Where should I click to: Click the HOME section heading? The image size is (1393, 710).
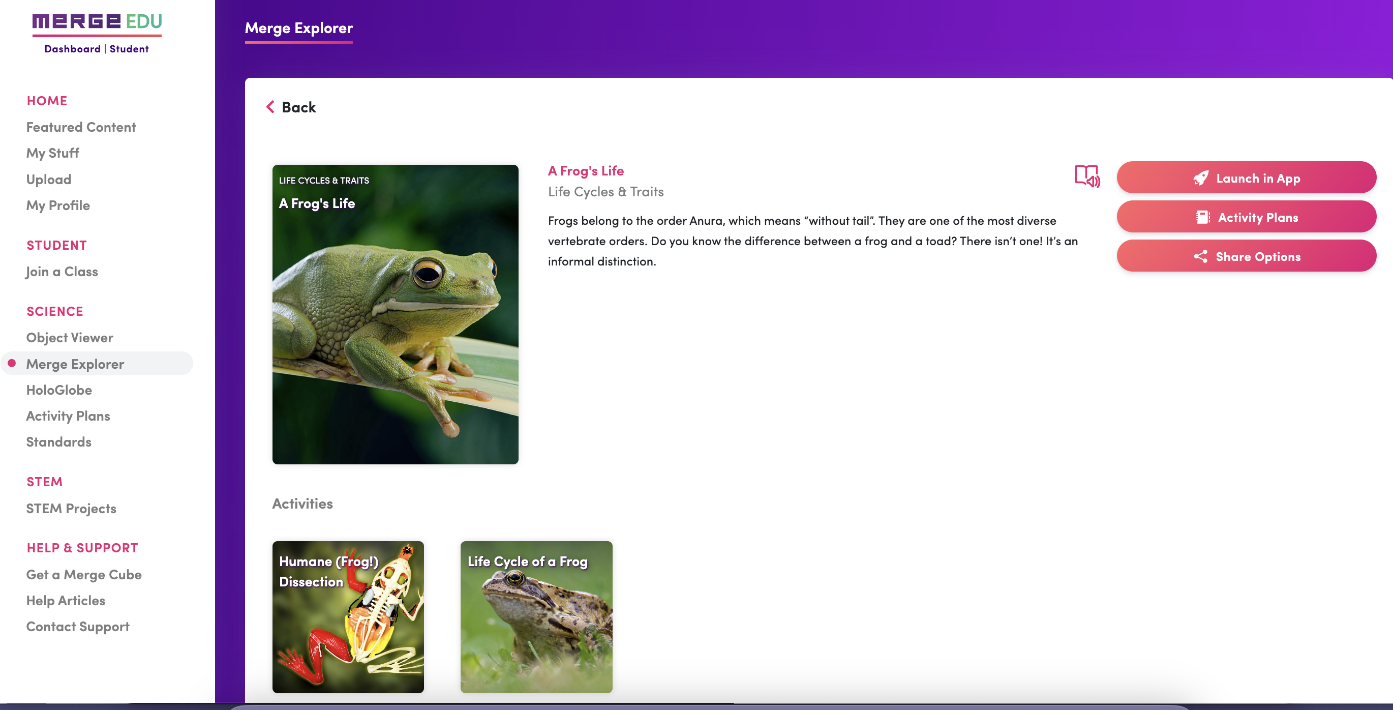point(47,101)
